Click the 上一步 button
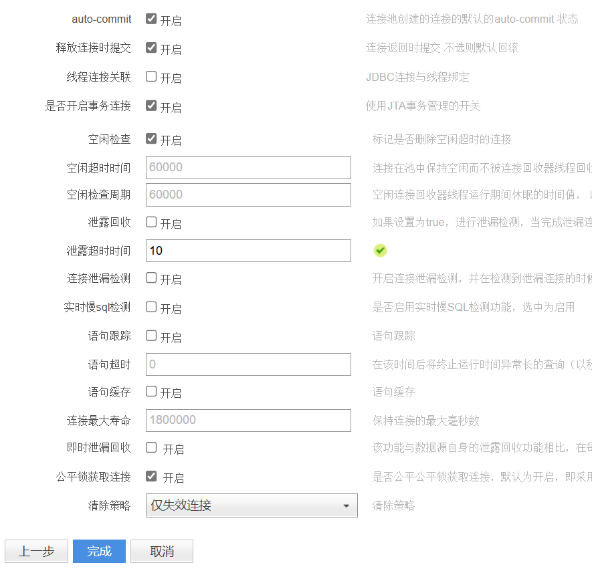 pyautogui.click(x=36, y=552)
